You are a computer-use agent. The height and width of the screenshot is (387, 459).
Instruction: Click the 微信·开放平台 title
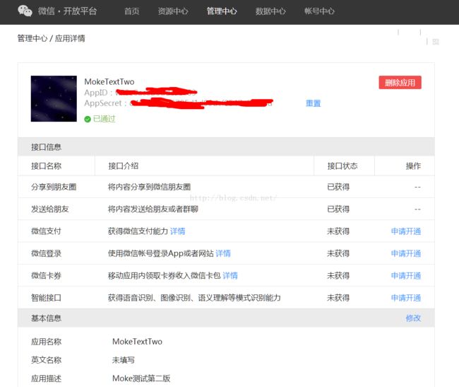(67, 11)
